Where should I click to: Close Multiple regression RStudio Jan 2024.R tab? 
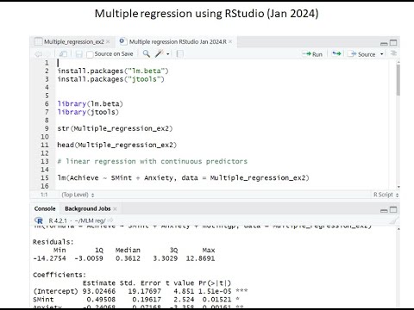[x=230, y=41]
